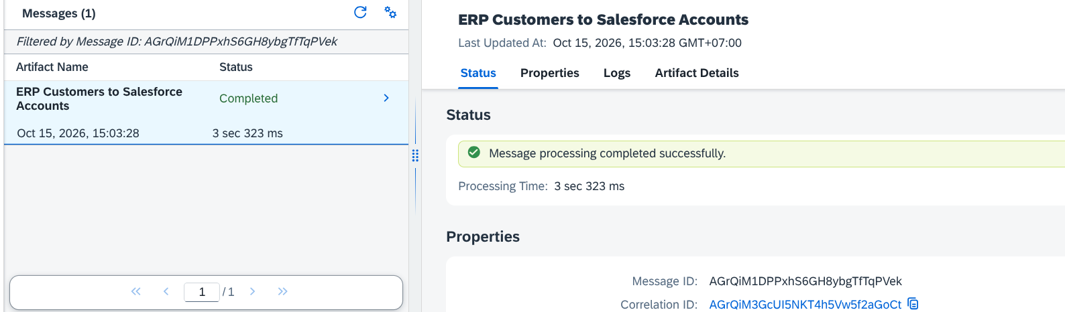The height and width of the screenshot is (312, 1065).
Task: Click the row duration 3 sec 323 ms
Action: click(247, 133)
